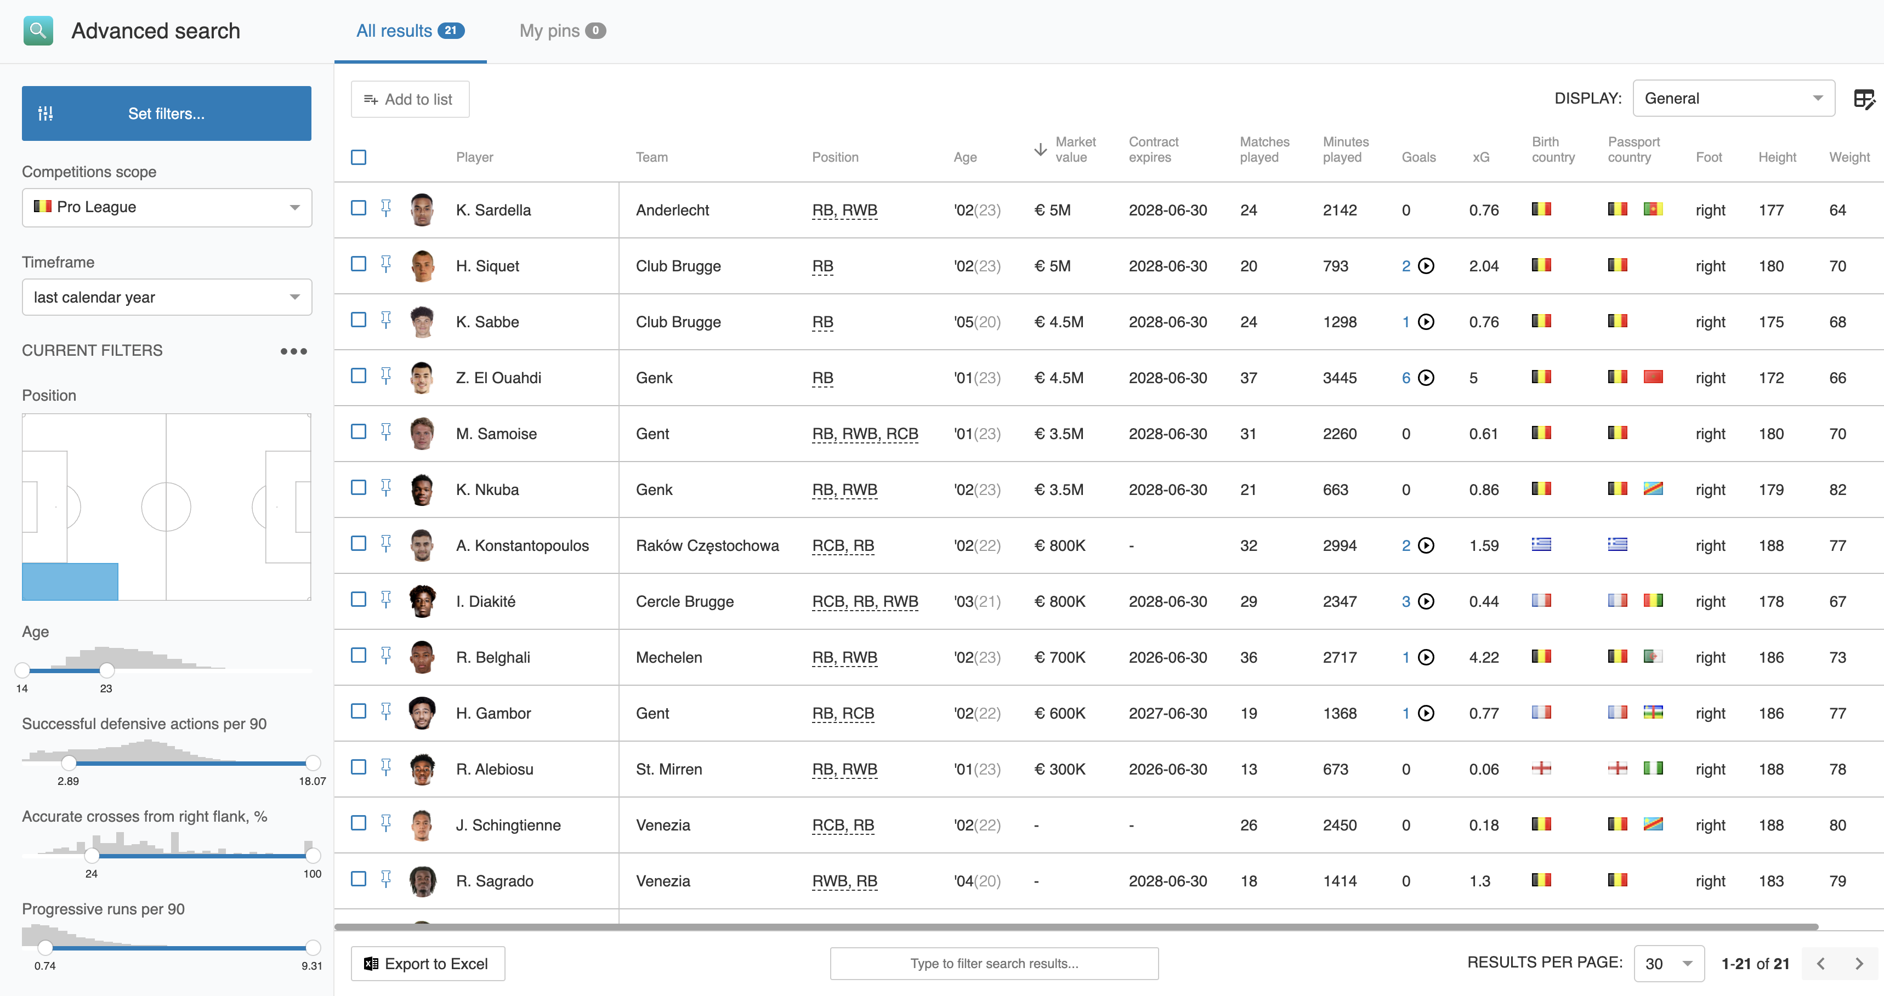Open table column settings icon
Screen dimensions: 1884x996
pos(1864,99)
